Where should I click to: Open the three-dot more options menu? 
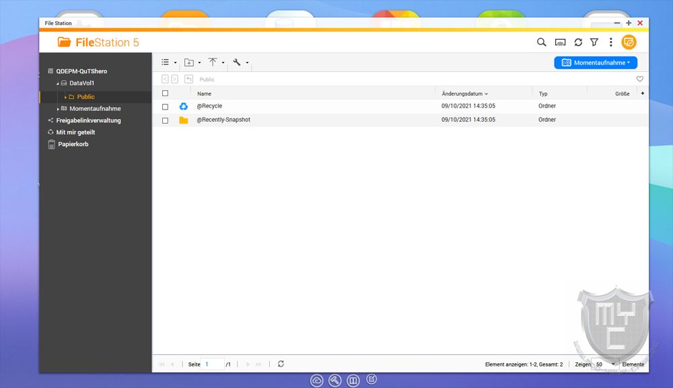pos(611,42)
